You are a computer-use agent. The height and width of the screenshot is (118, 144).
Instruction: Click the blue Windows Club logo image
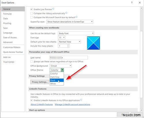[93, 43]
